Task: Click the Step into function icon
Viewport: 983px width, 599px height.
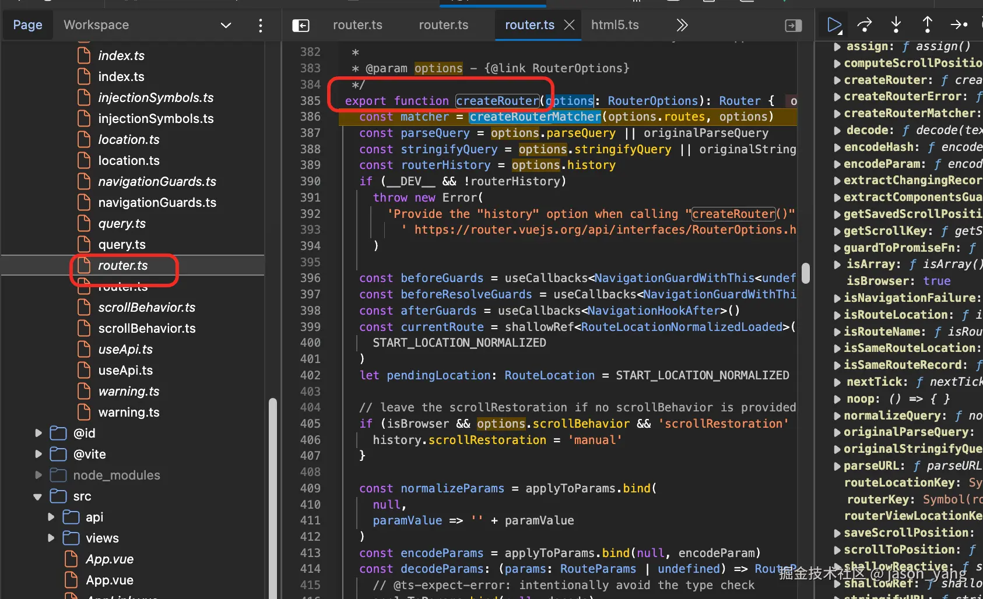Action: pyautogui.click(x=896, y=25)
